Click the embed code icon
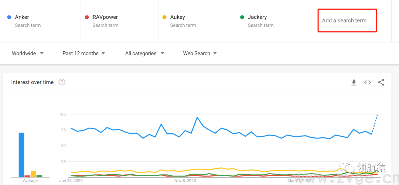This screenshot has height=185, width=399. click(367, 82)
